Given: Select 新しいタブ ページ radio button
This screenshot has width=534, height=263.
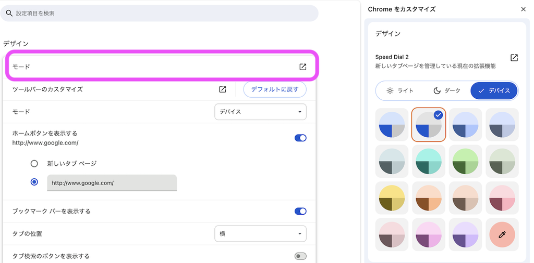Looking at the screenshot, I should pos(34,164).
